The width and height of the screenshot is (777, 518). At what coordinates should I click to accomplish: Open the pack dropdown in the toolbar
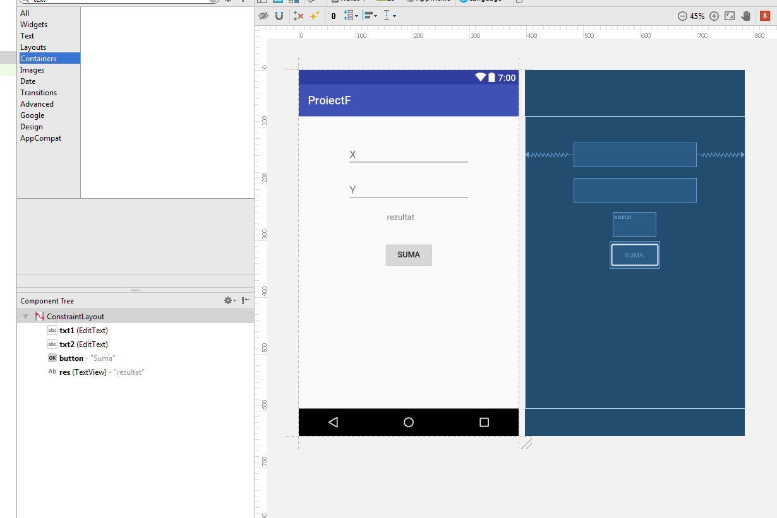[x=351, y=16]
